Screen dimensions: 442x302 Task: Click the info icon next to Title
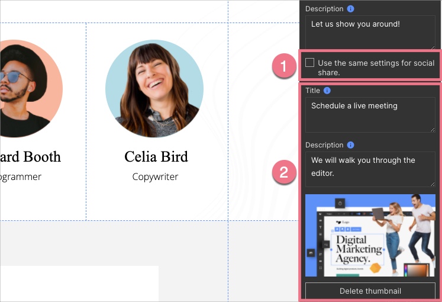(x=327, y=91)
